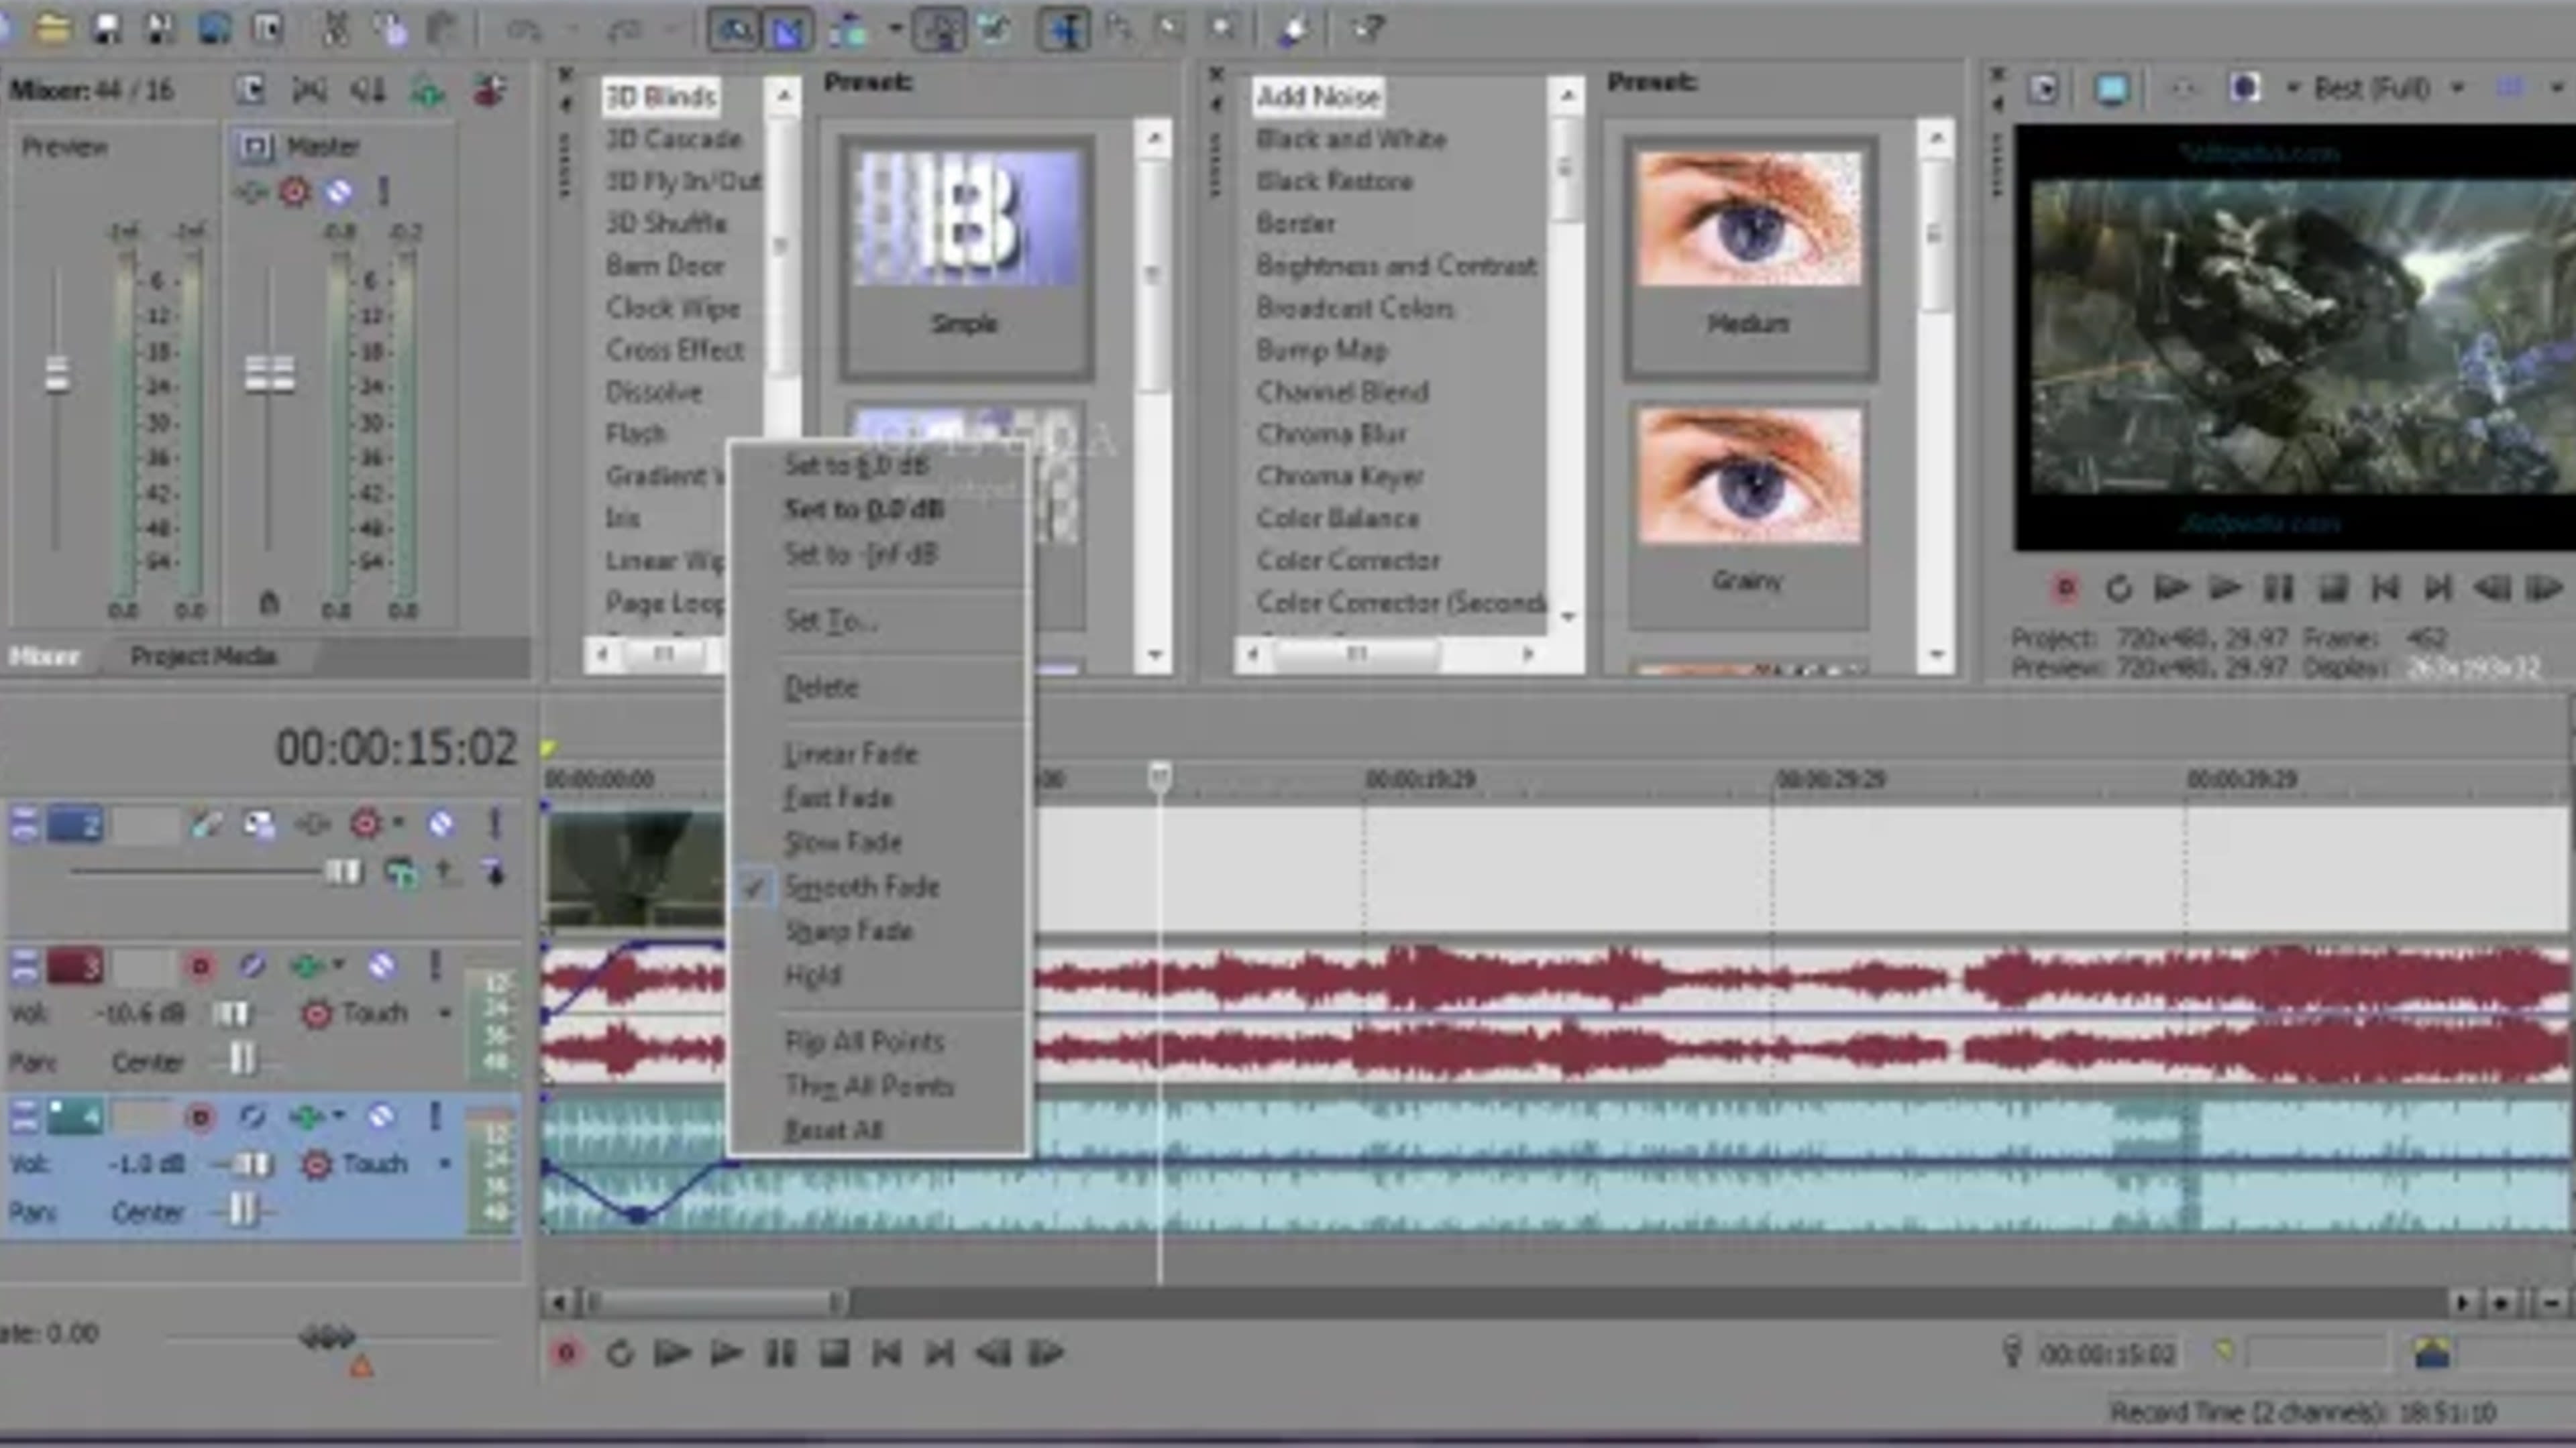Select the Dissolve transition in list
The image size is (2576, 1448).
654,391
